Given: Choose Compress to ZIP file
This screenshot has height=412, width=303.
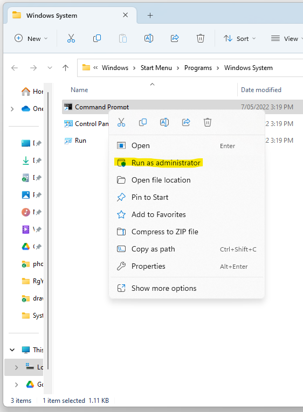Looking at the screenshot, I should pos(187,232).
